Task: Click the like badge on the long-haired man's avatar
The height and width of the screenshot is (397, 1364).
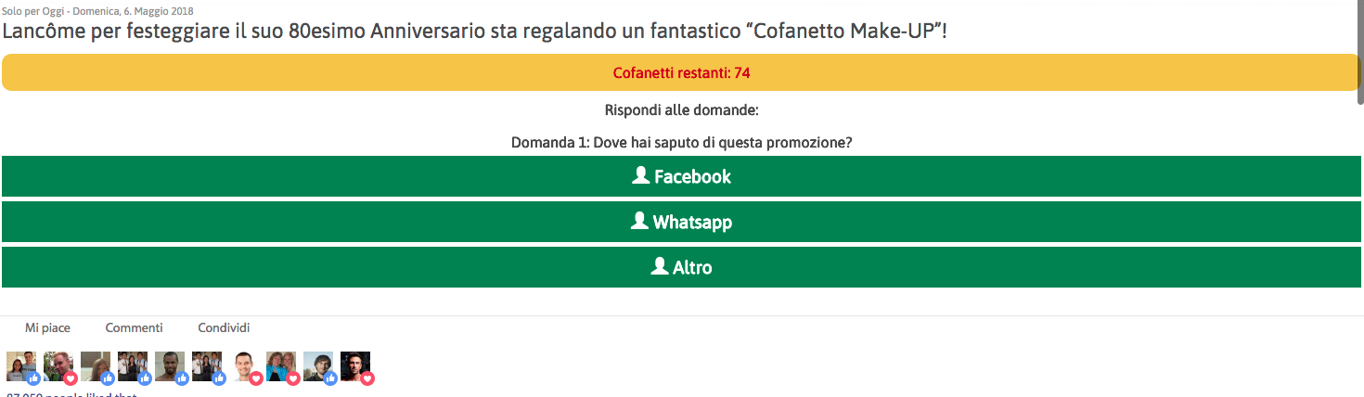Action: pyautogui.click(x=330, y=378)
